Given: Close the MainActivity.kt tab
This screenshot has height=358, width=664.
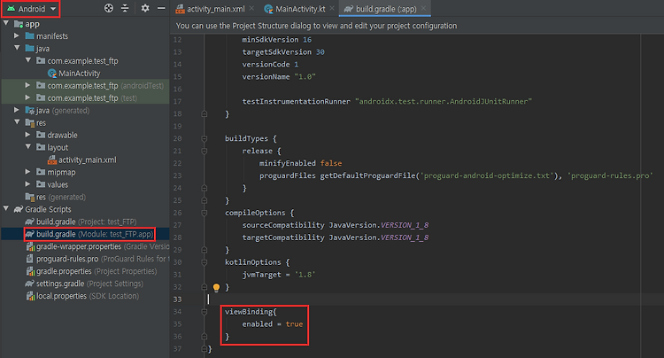Looking at the screenshot, I should [x=332, y=8].
